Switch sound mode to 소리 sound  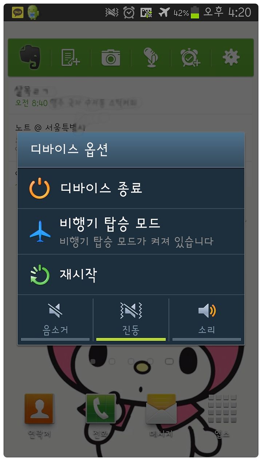tap(207, 319)
